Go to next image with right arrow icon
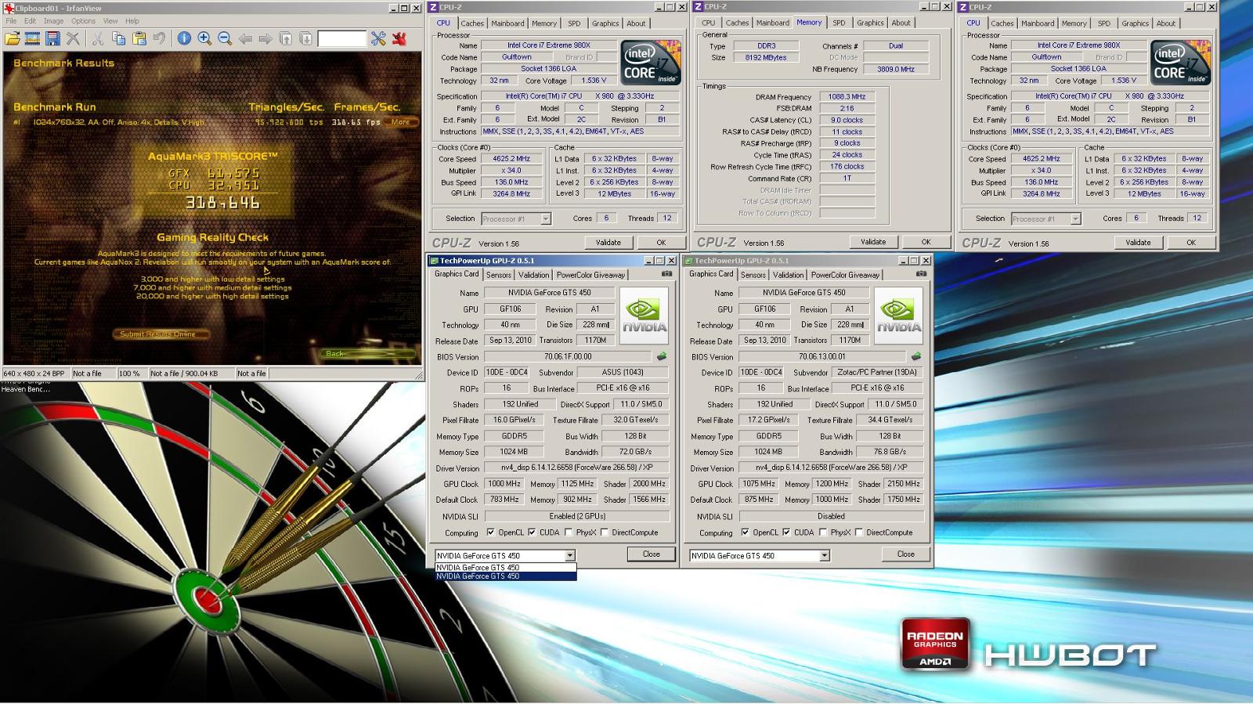 click(x=265, y=38)
